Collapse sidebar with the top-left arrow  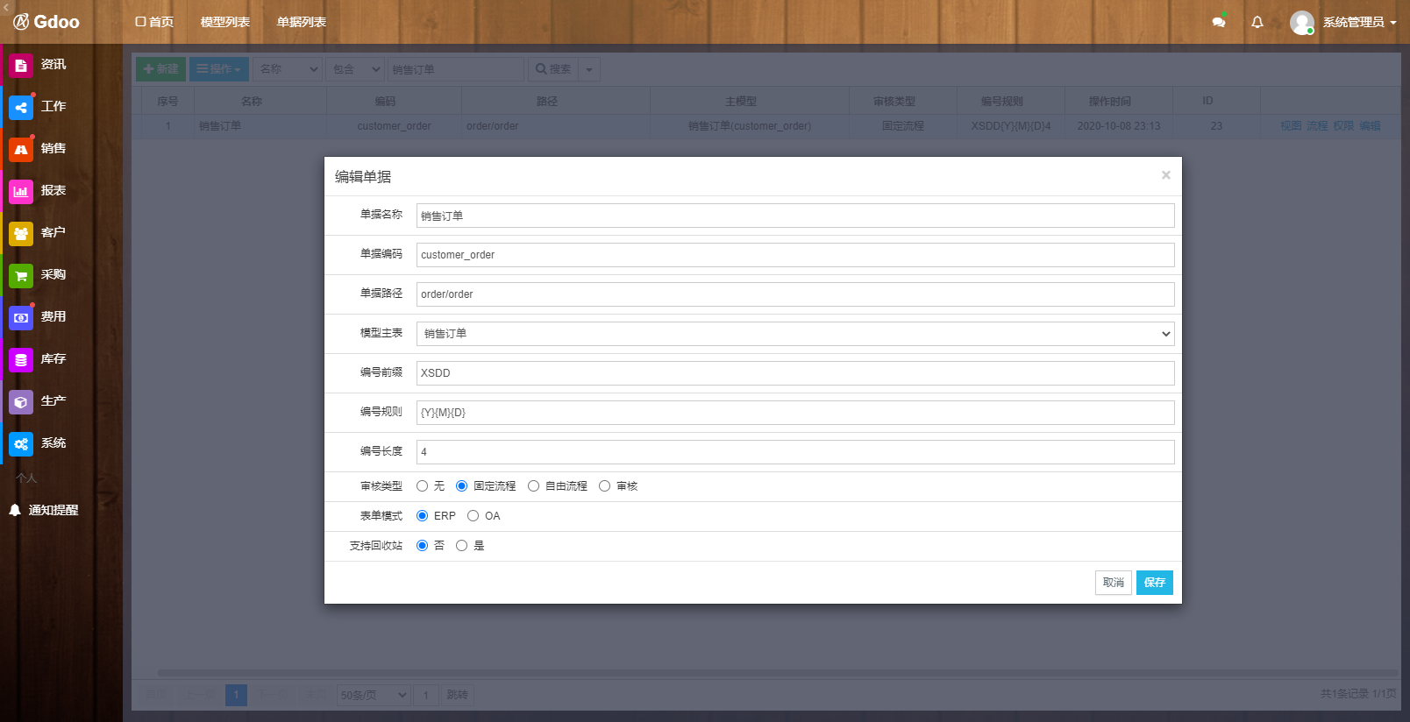[x=4, y=6]
